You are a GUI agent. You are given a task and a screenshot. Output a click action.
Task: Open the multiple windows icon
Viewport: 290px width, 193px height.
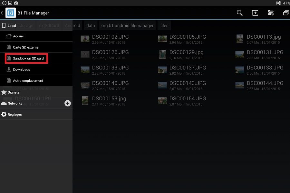[286, 13]
